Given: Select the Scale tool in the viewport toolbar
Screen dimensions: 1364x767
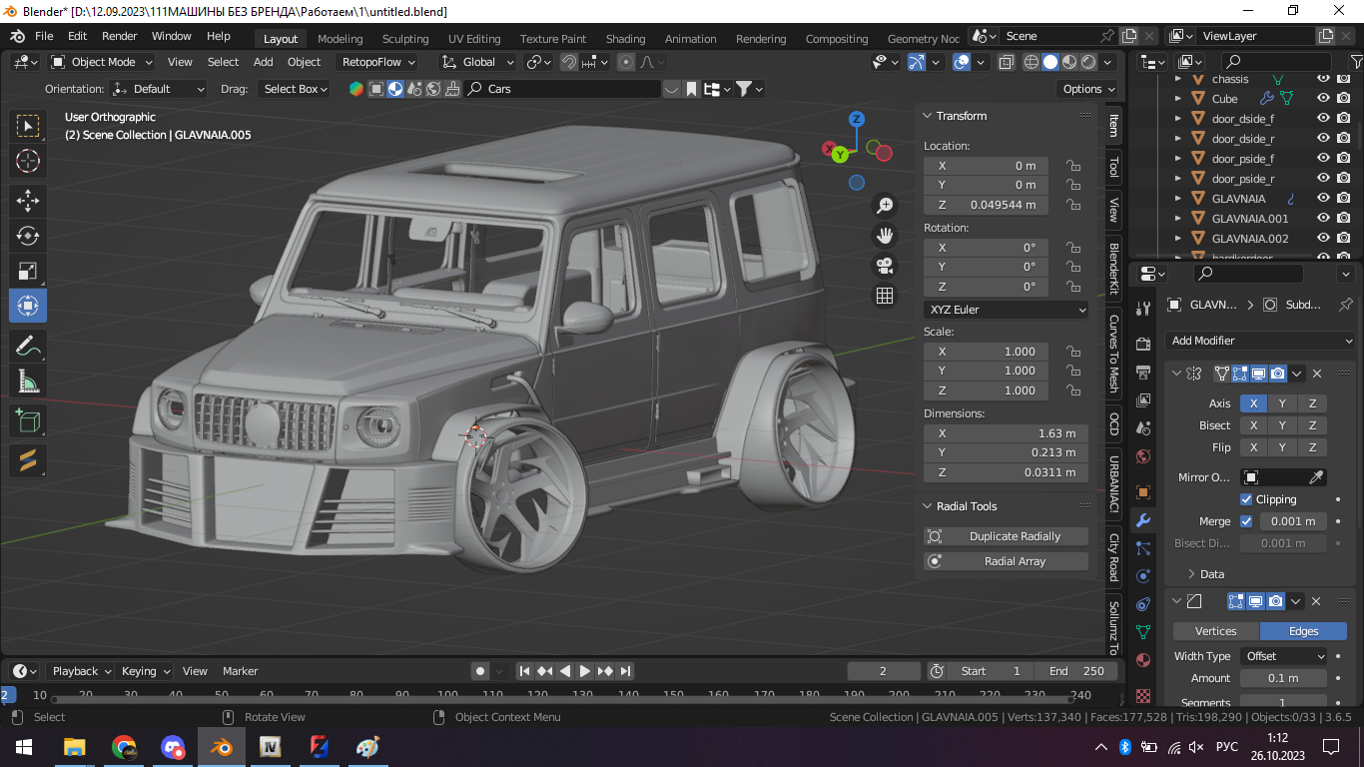Looking at the screenshot, I should point(28,271).
